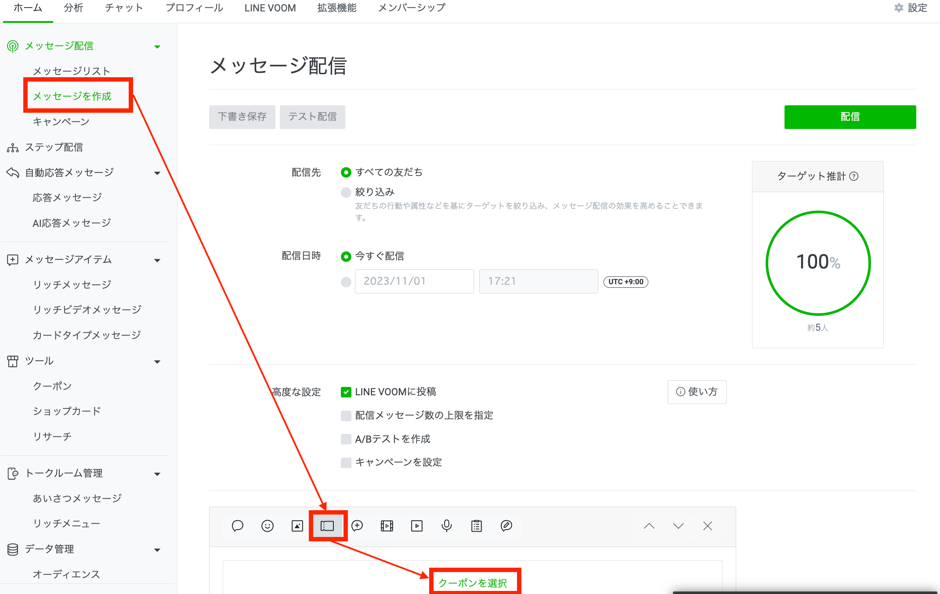Enable A/Bテストを作成 checkbox
940x594 pixels.
(346, 439)
